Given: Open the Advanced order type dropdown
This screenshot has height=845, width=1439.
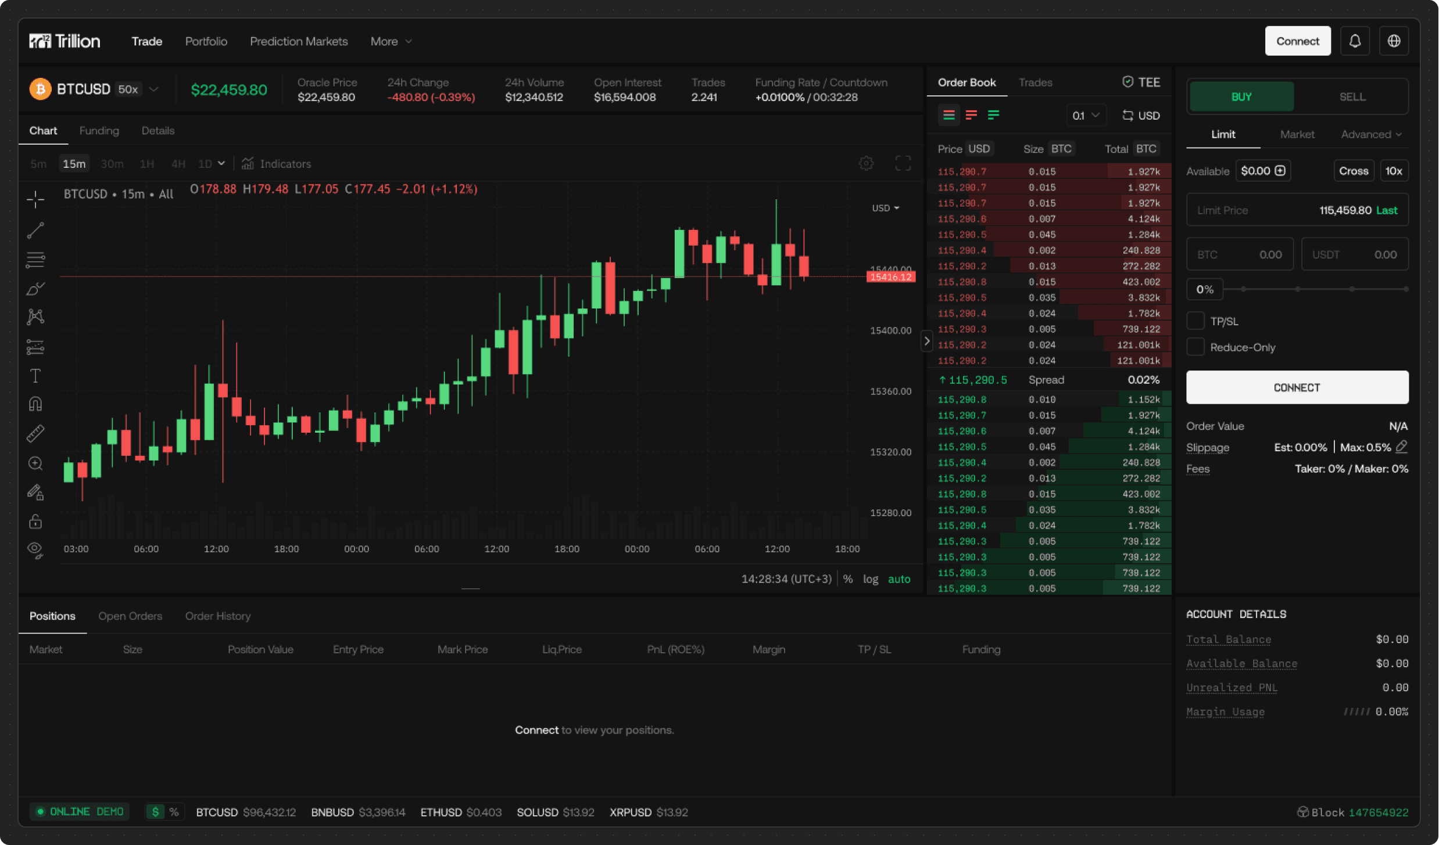Looking at the screenshot, I should [1370, 134].
